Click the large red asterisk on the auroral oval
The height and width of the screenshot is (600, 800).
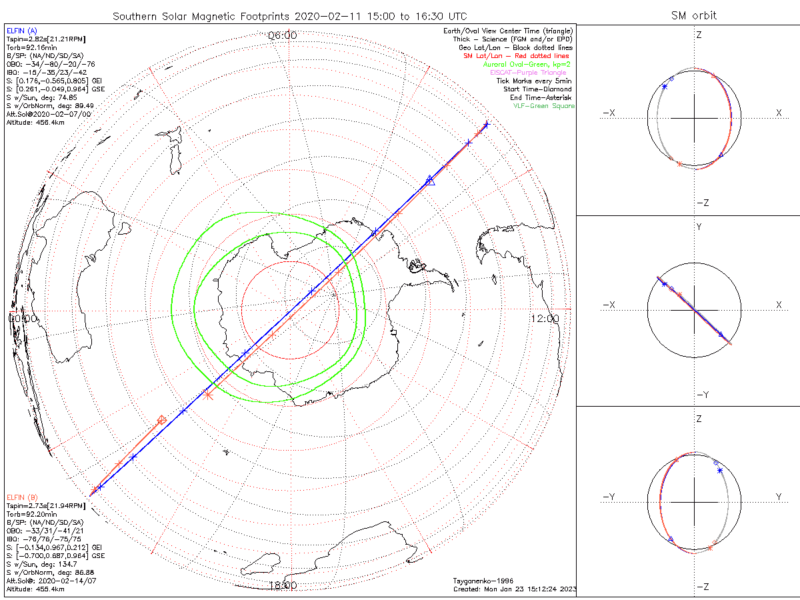pos(208,395)
